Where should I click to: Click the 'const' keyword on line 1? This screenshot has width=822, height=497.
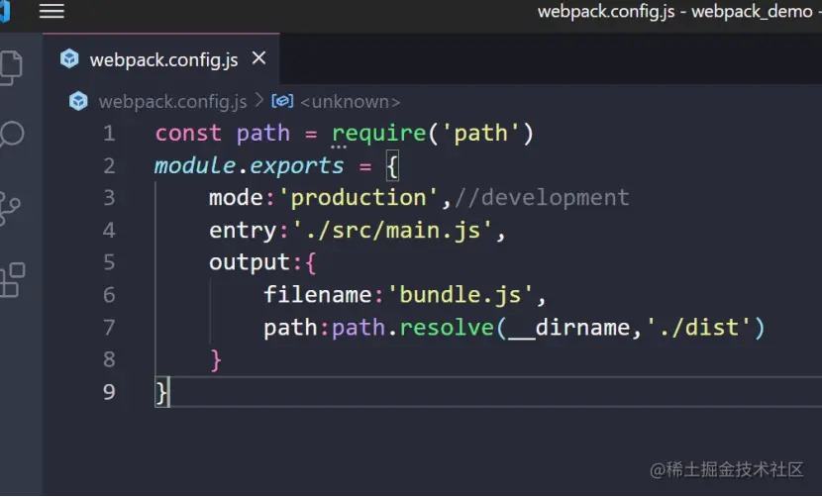coord(188,134)
